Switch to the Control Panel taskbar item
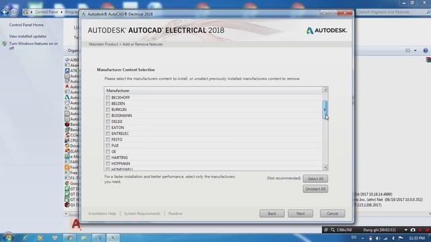This screenshot has height=242, width=431. tap(98, 238)
